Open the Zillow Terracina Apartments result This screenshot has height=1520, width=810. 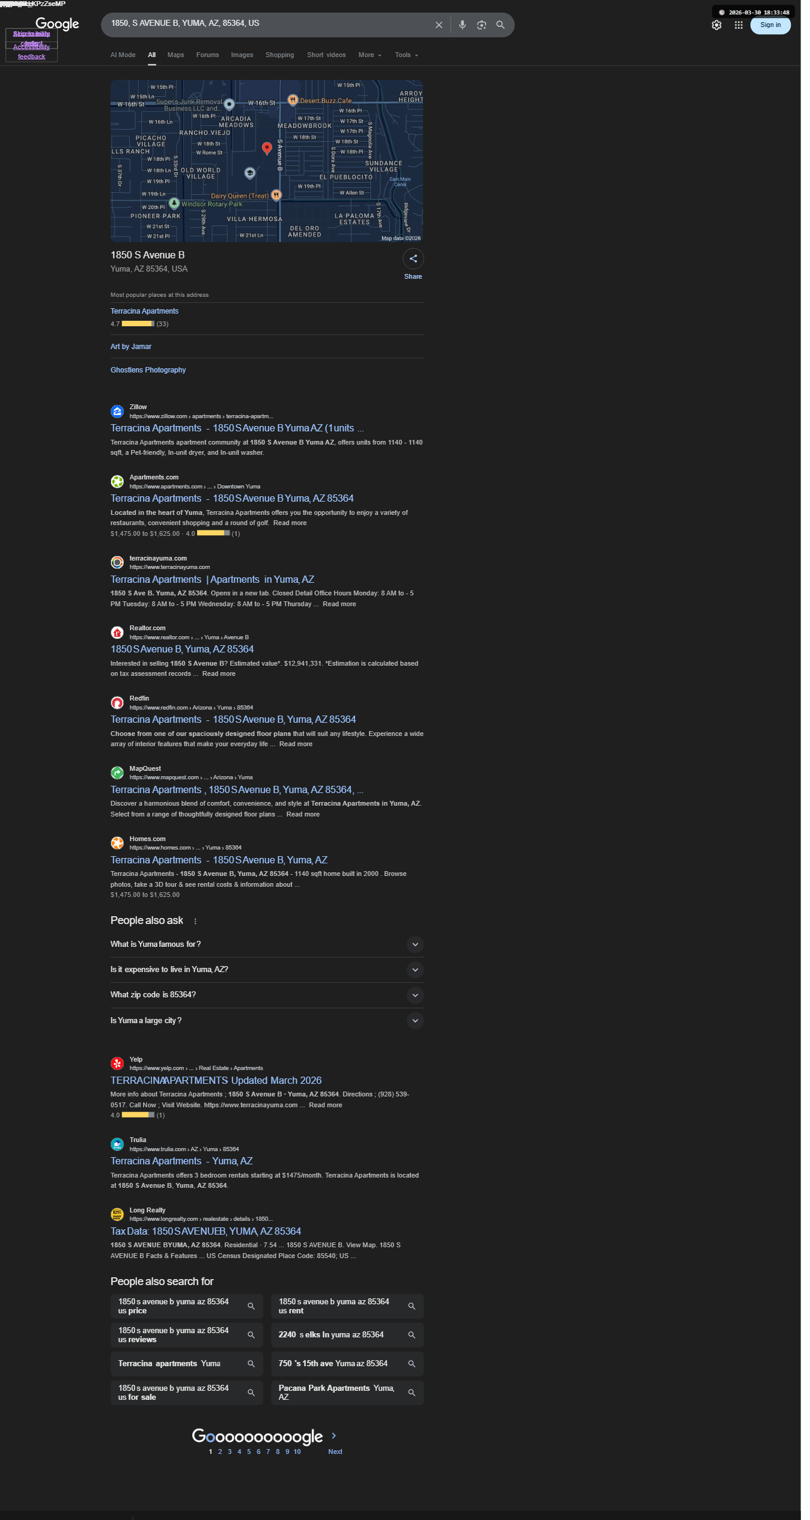[x=237, y=428]
